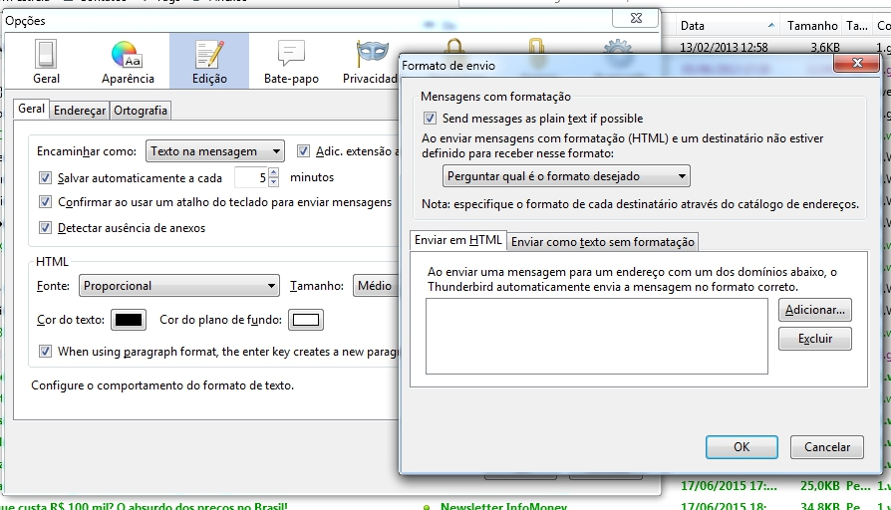The width and height of the screenshot is (891, 510).
Task: Select the Enviar em HTML tab
Action: (458, 240)
